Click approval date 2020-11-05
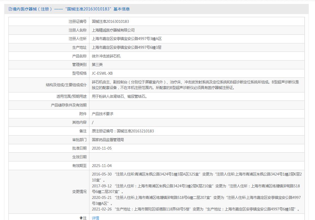This screenshot has height=220, width=315. [x=102, y=148]
